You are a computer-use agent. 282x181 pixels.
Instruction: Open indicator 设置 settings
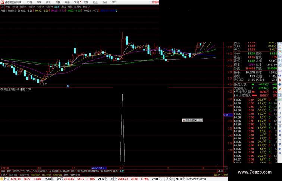pos(122,171)
